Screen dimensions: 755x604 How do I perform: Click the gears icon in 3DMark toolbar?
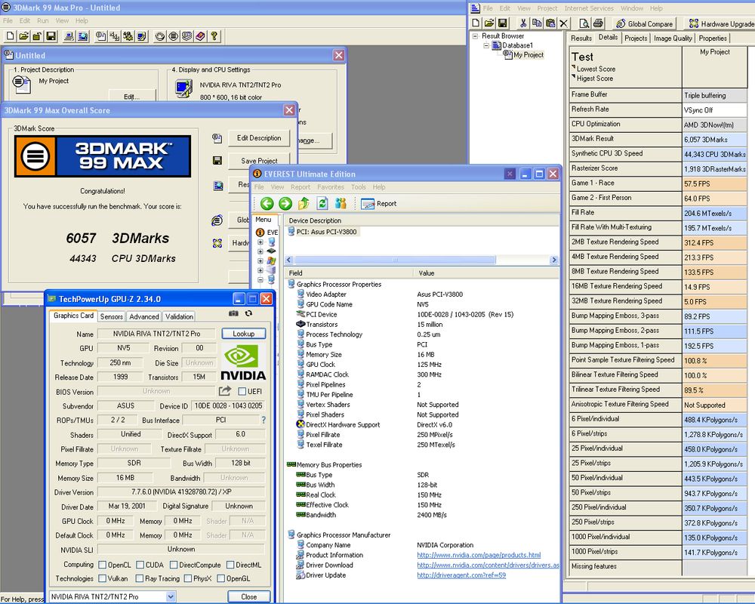pos(128,36)
